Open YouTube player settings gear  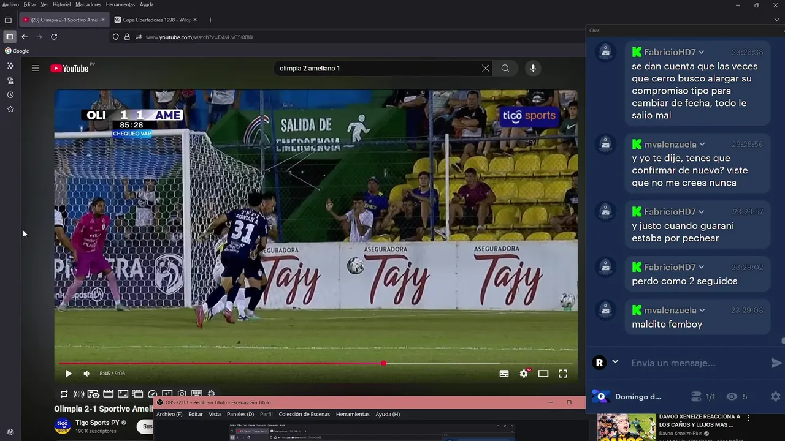coord(524,374)
